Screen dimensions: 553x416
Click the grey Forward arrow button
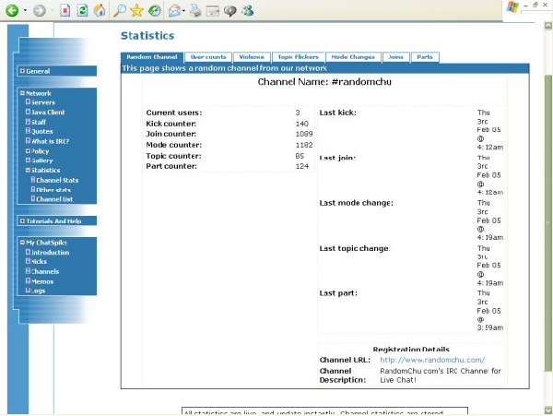click(x=40, y=10)
